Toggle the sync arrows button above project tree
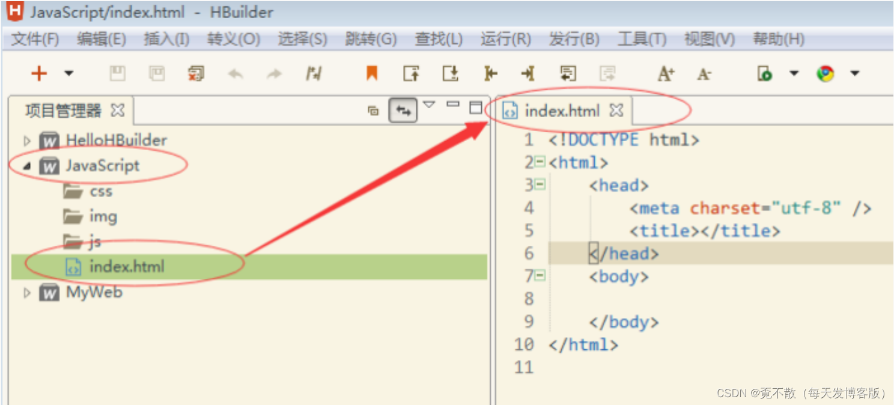894x405 pixels. point(402,110)
